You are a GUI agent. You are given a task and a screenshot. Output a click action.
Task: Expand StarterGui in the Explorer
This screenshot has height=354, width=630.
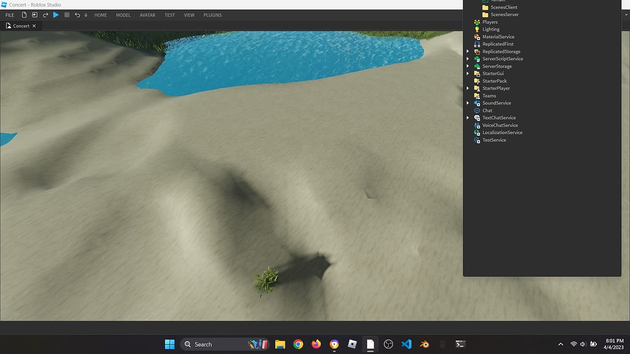(468, 73)
